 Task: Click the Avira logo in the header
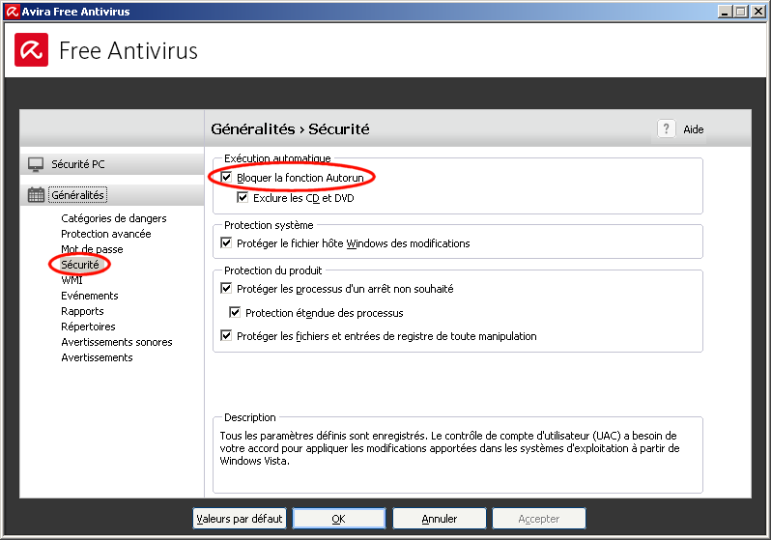coord(32,49)
